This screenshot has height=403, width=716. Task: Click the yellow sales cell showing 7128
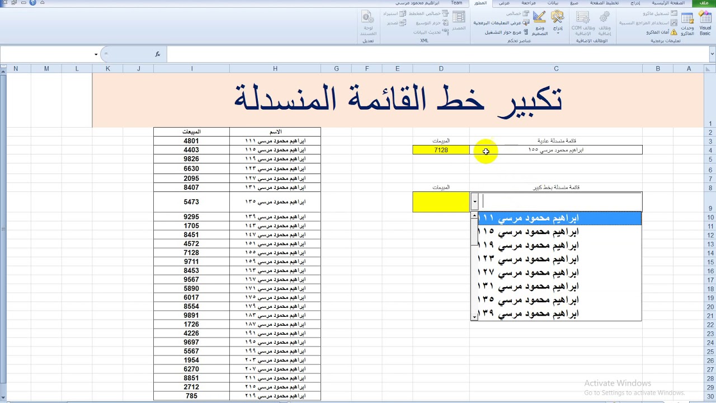pyautogui.click(x=441, y=150)
